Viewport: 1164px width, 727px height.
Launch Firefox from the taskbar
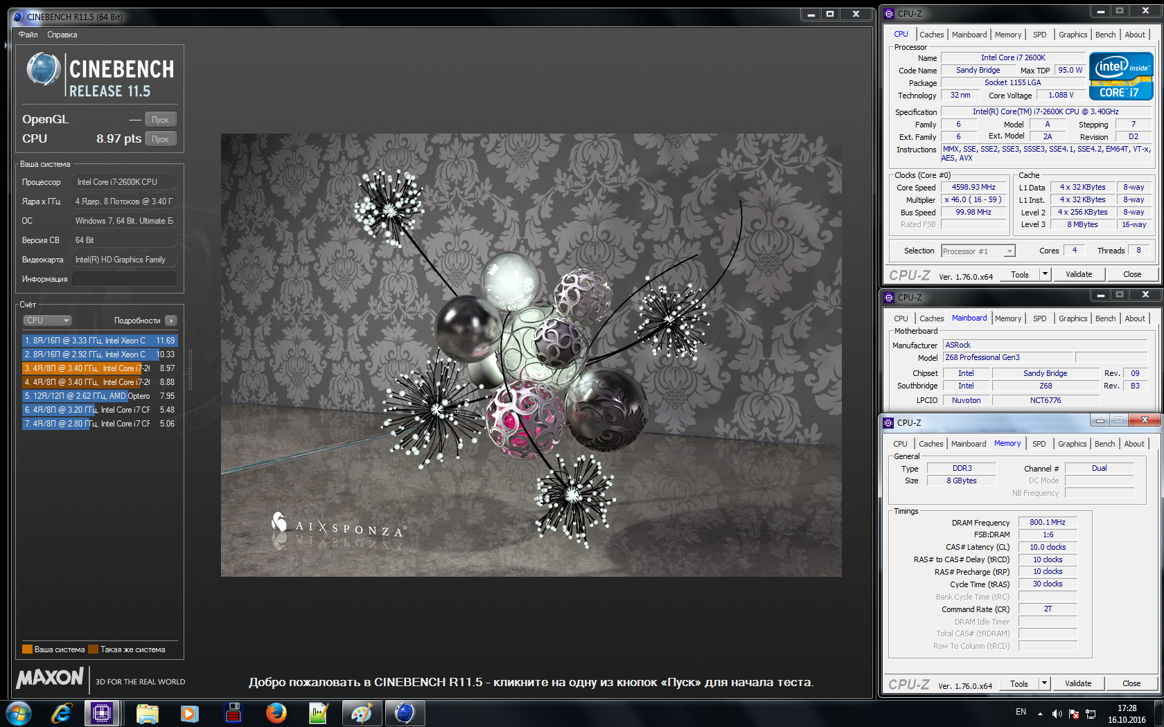tap(276, 713)
